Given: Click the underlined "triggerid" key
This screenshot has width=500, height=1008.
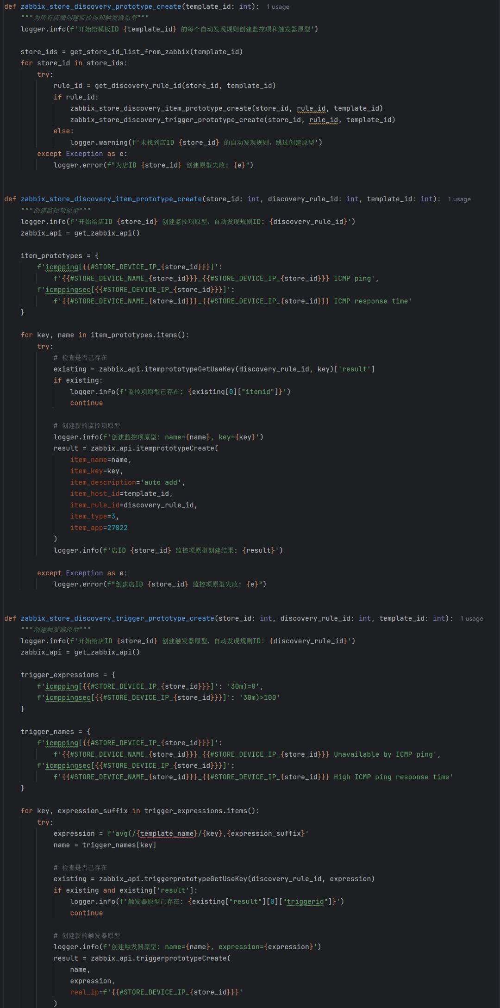Looking at the screenshot, I should [x=305, y=902].
